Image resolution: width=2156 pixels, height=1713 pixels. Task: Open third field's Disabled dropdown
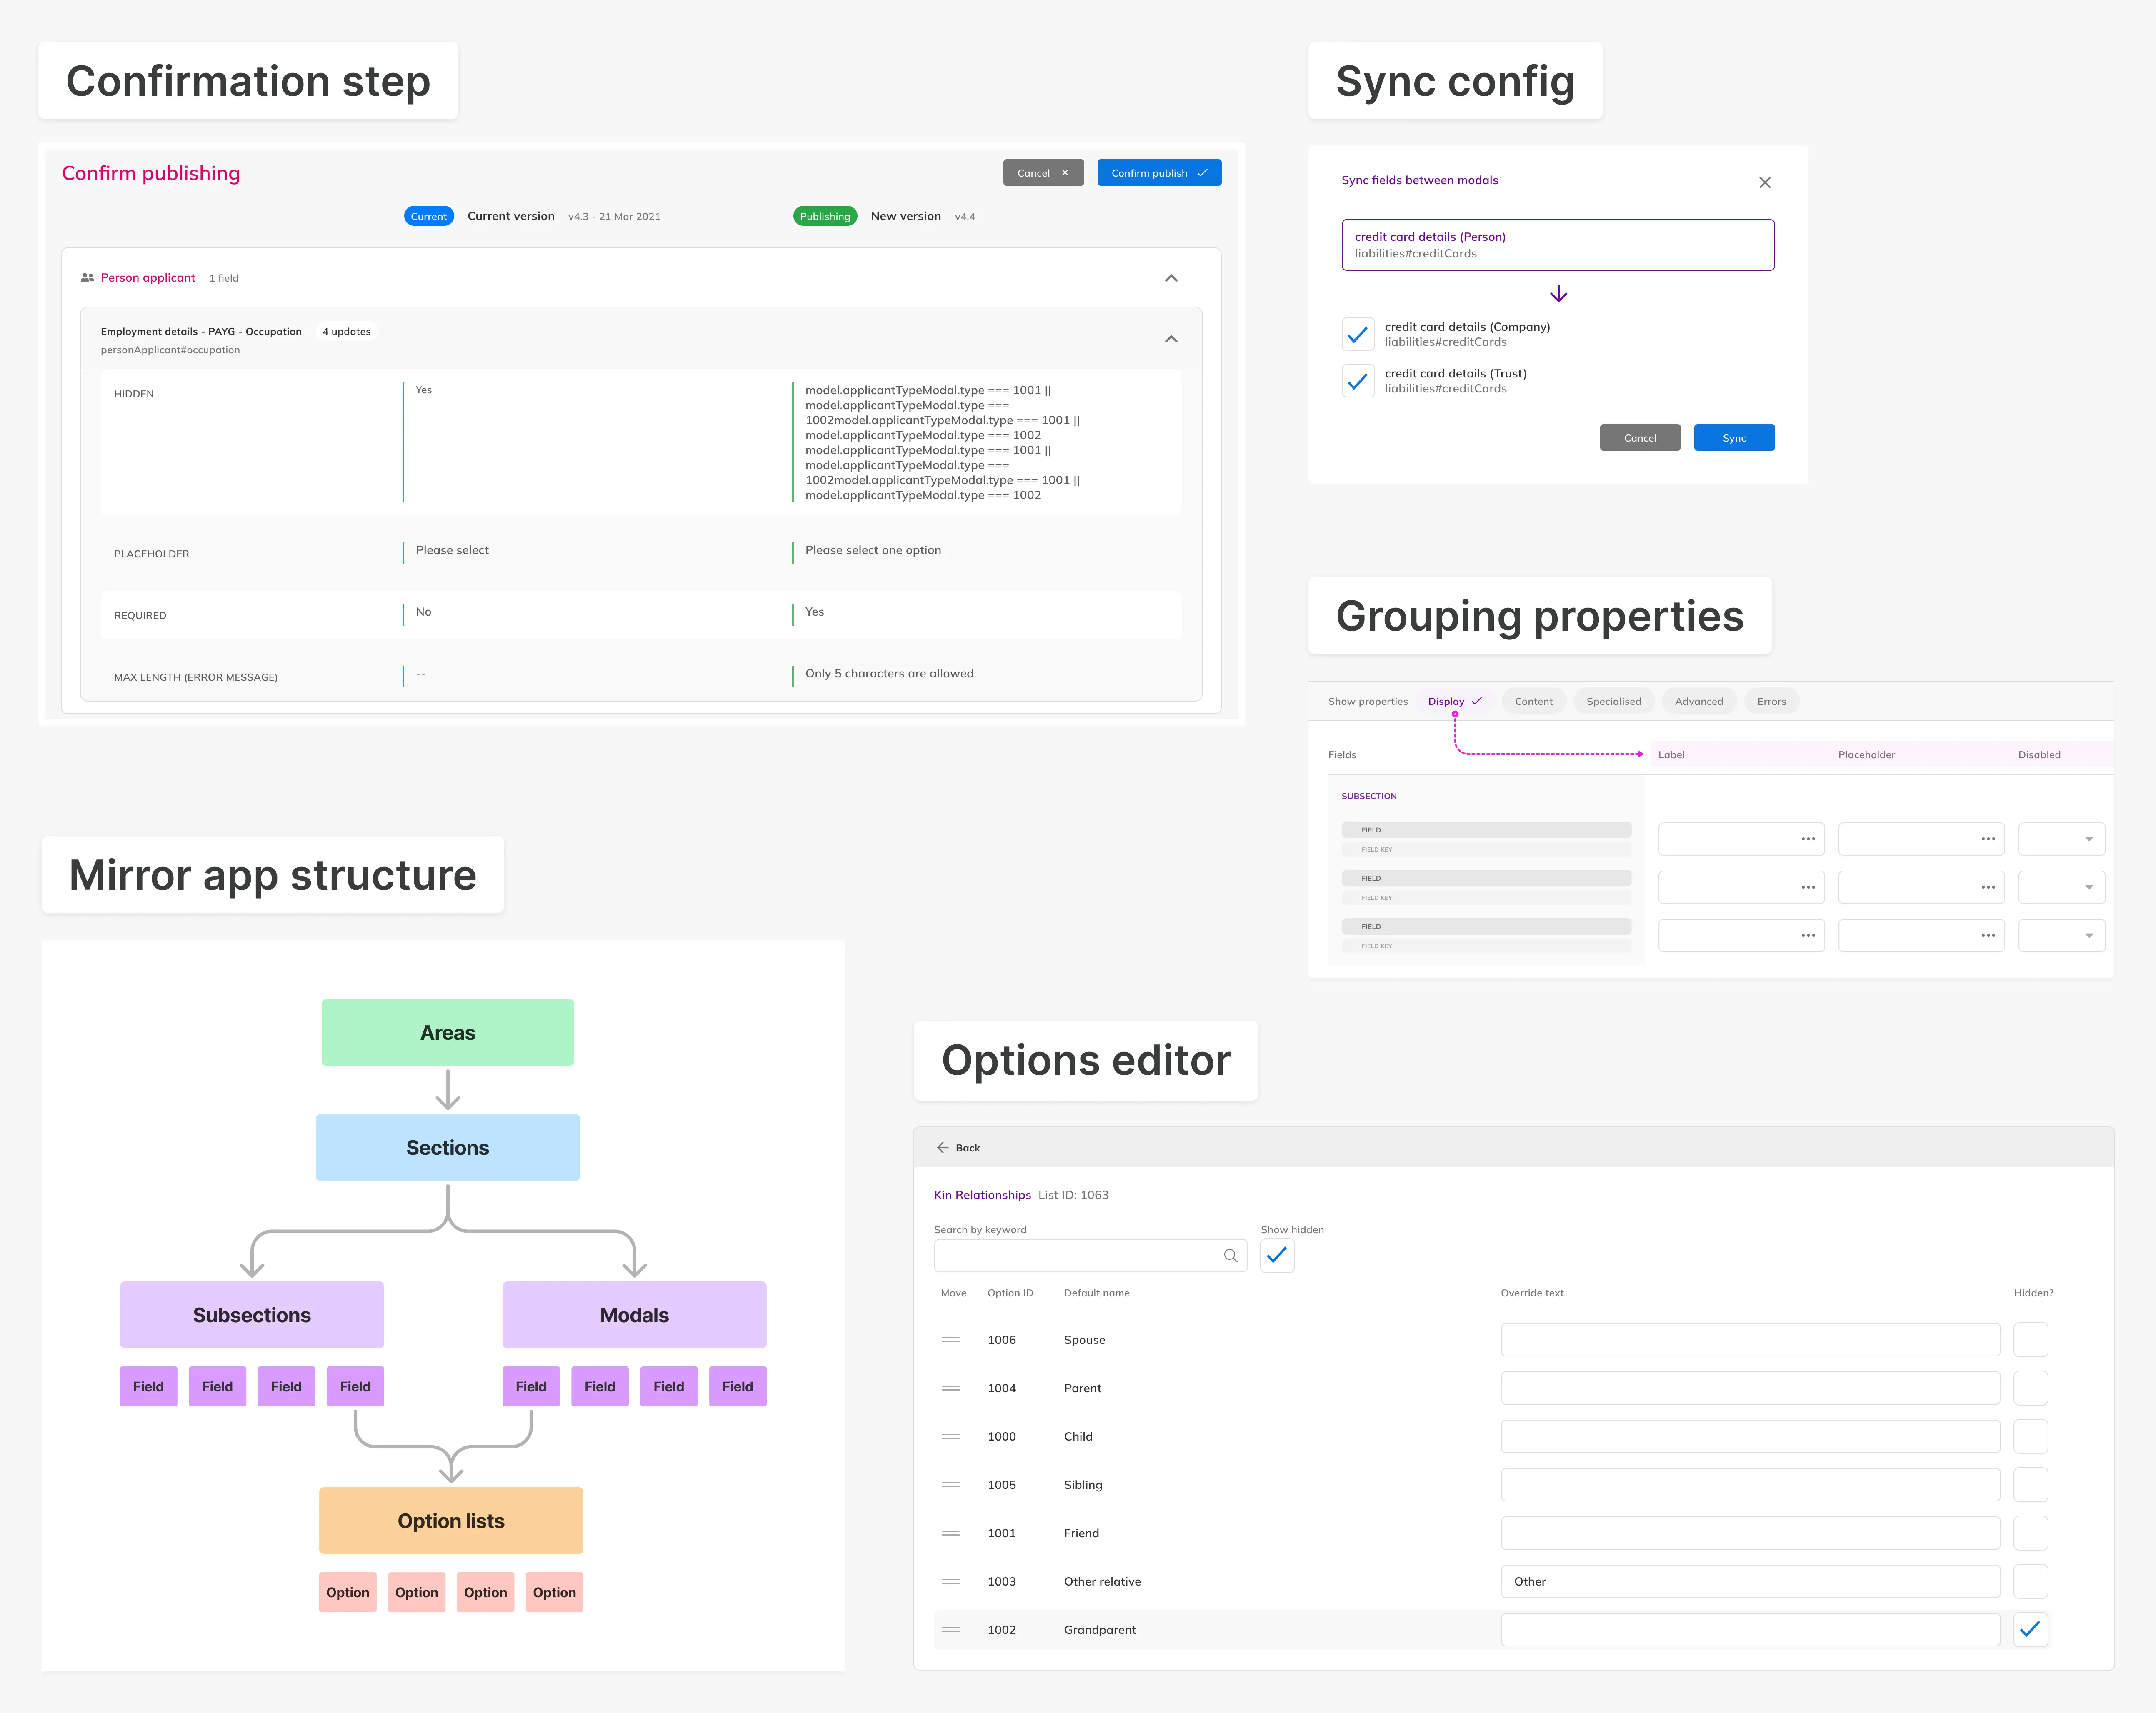[x=2061, y=936]
